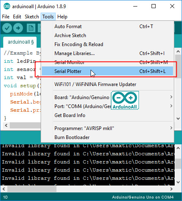182x201 pixels.
Task: Open the Edit menu
Action: 17,17
